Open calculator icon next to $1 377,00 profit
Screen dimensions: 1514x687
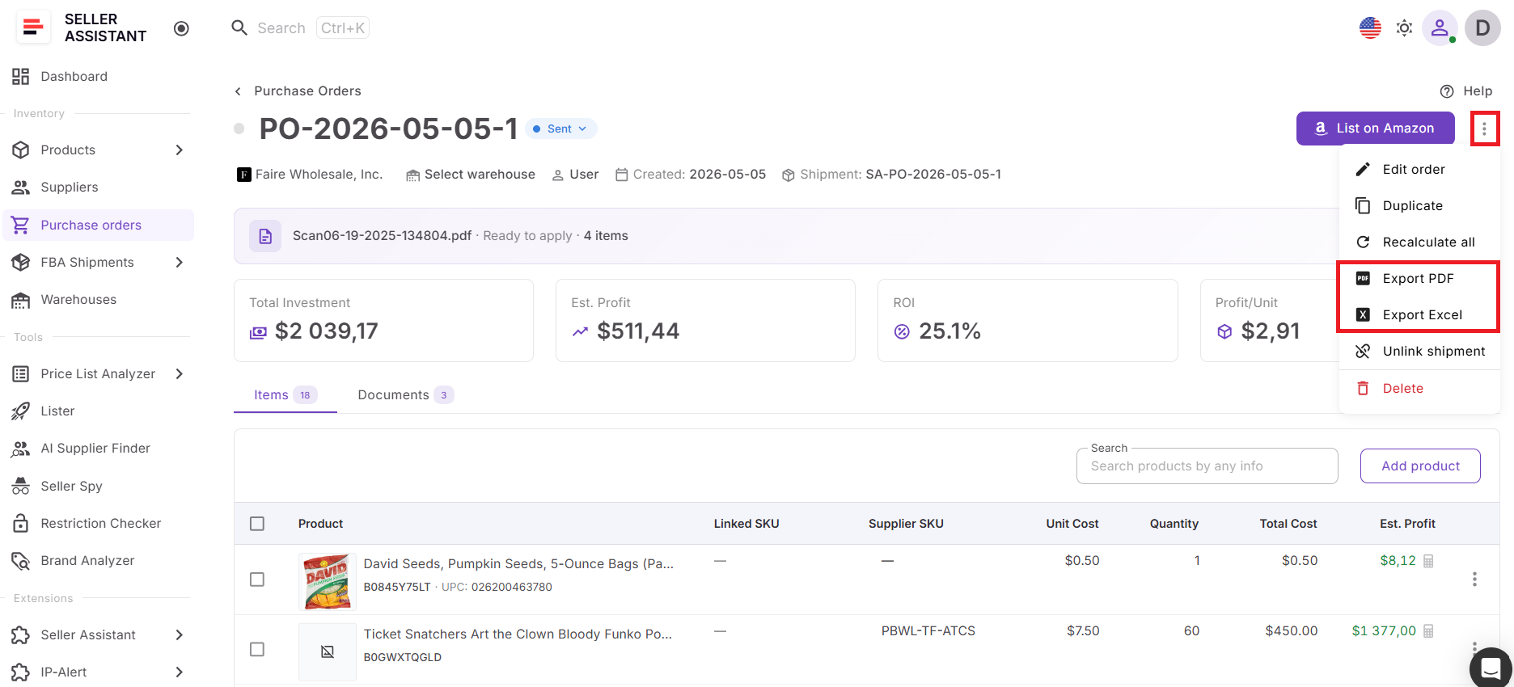(x=1428, y=631)
